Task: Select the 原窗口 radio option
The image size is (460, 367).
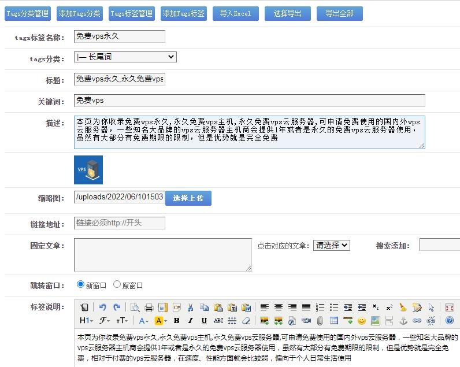Action: click(117, 284)
